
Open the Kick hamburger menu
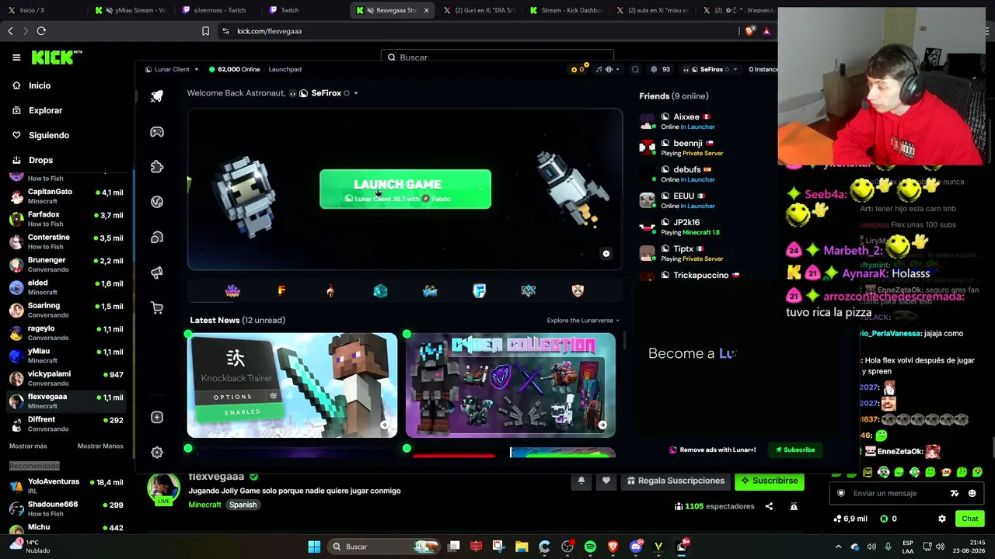(x=16, y=57)
